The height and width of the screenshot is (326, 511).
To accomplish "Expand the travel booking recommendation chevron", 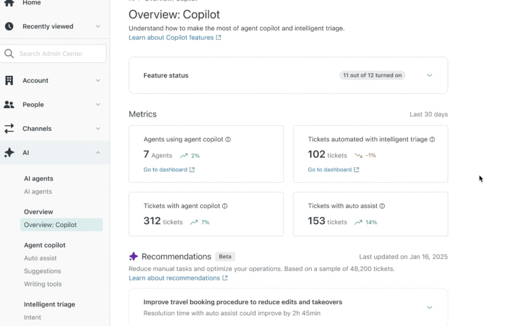I will [429, 307].
